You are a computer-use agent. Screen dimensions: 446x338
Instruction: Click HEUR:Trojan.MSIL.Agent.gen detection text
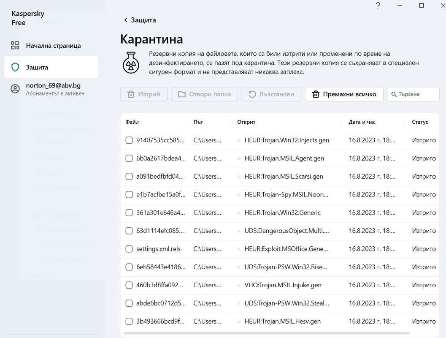coord(284,158)
